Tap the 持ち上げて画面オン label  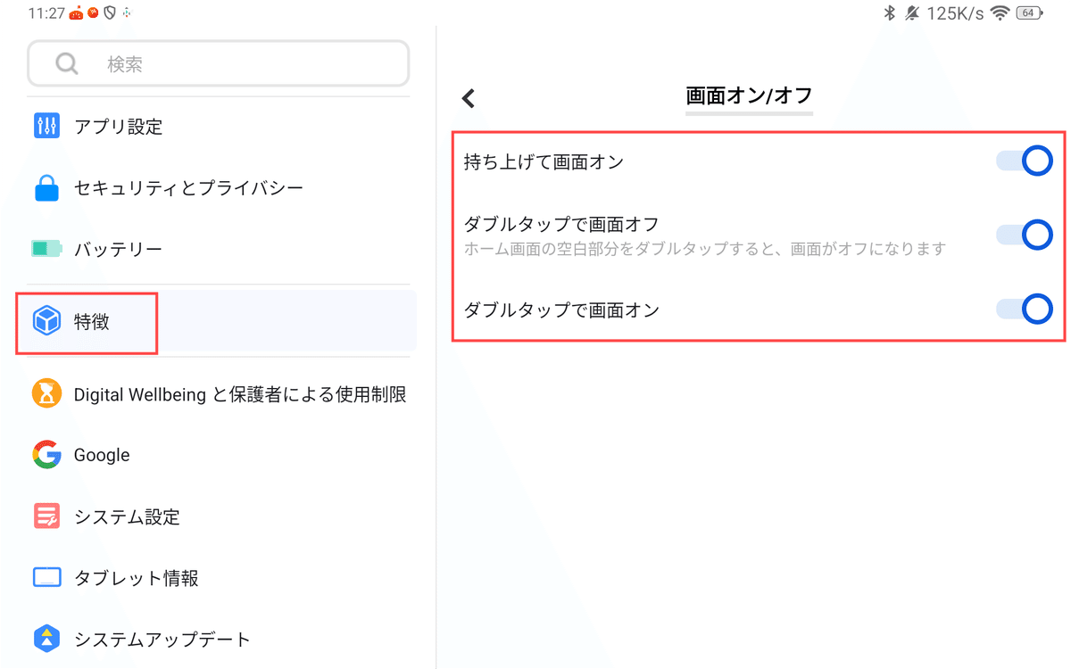[x=544, y=161]
